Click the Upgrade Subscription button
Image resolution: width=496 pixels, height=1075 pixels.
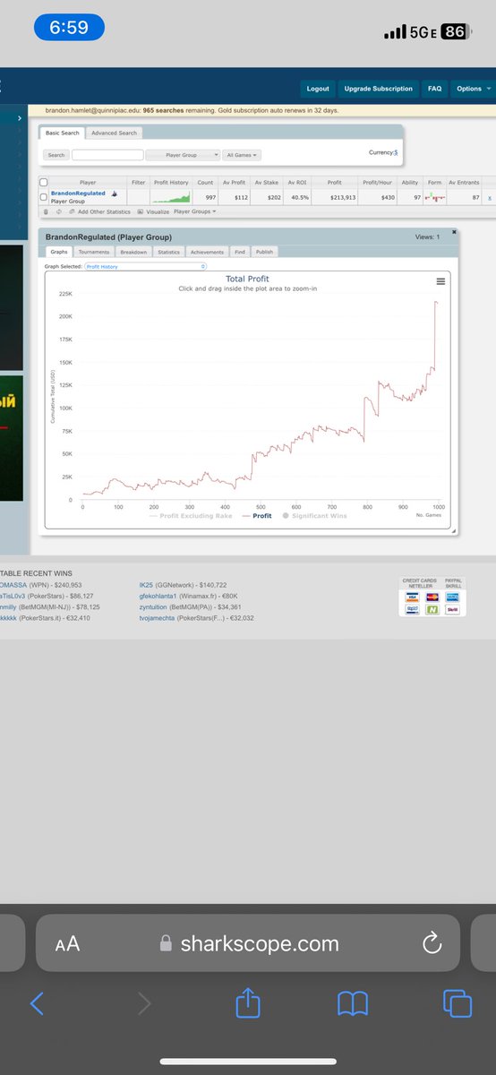[379, 89]
